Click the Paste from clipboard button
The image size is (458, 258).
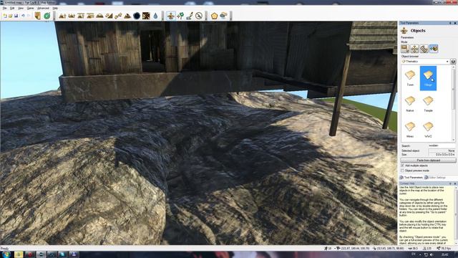point(428,161)
